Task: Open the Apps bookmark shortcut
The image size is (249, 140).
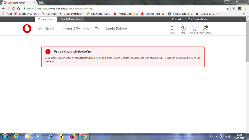Action: tap(7, 14)
